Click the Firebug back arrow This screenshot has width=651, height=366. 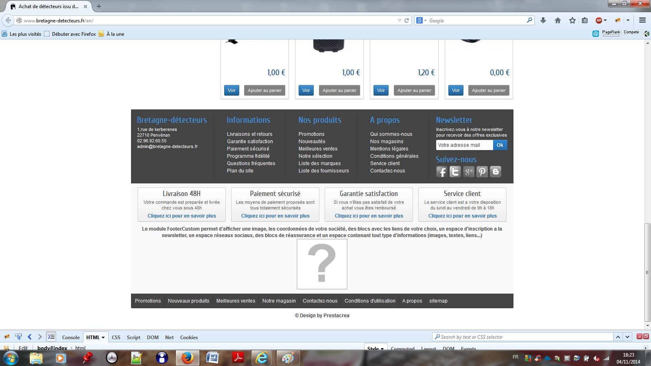[x=29, y=337]
